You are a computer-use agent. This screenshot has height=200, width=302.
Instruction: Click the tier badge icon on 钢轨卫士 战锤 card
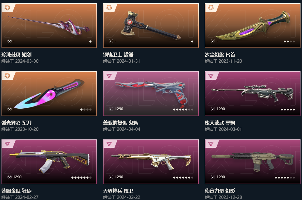109,8
